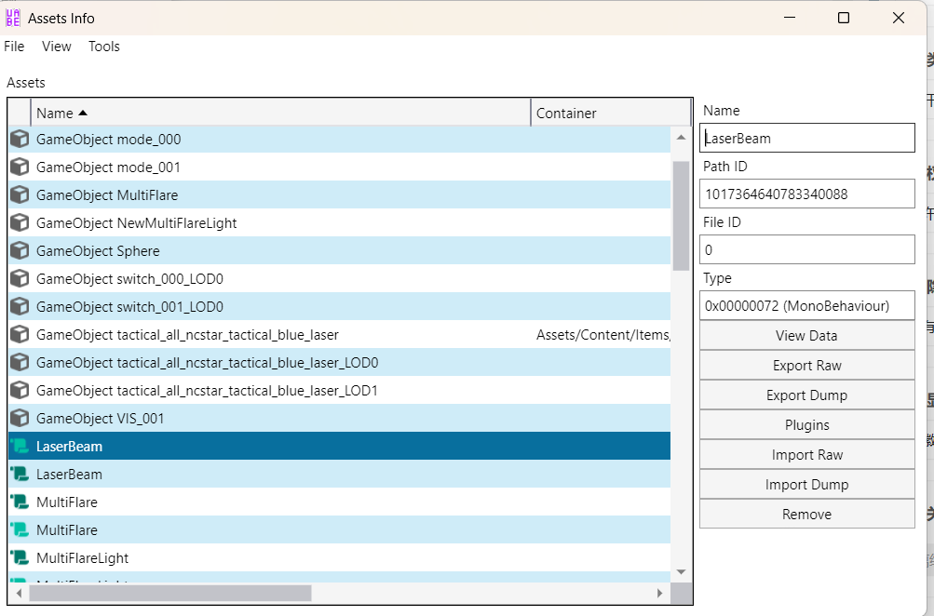Open the Plugins button
The image size is (934, 616).
point(806,425)
